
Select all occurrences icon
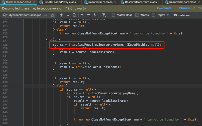[x=95, y=15]
